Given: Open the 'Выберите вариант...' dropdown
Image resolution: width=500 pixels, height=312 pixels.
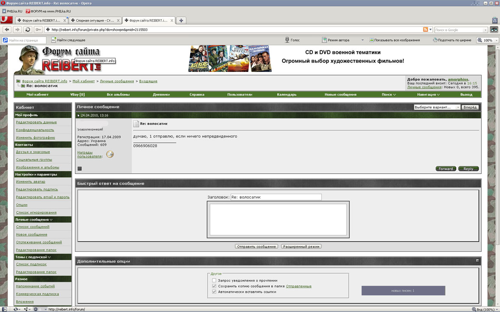Looking at the screenshot, I should (x=437, y=107).
